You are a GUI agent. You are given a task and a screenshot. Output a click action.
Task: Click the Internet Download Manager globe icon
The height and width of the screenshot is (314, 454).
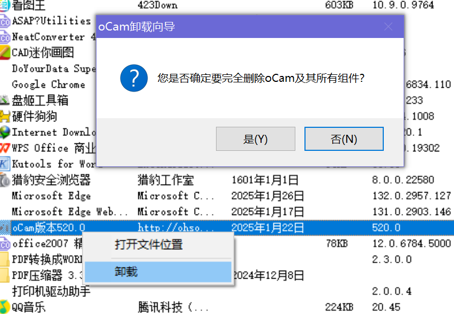point(5,132)
